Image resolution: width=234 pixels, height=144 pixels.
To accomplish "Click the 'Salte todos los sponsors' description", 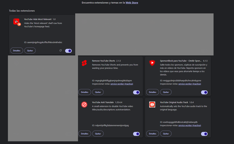I will coord(184,70).
